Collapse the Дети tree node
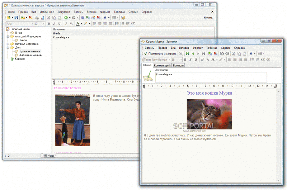Screen dimensions: 287x190 tap(8, 48)
